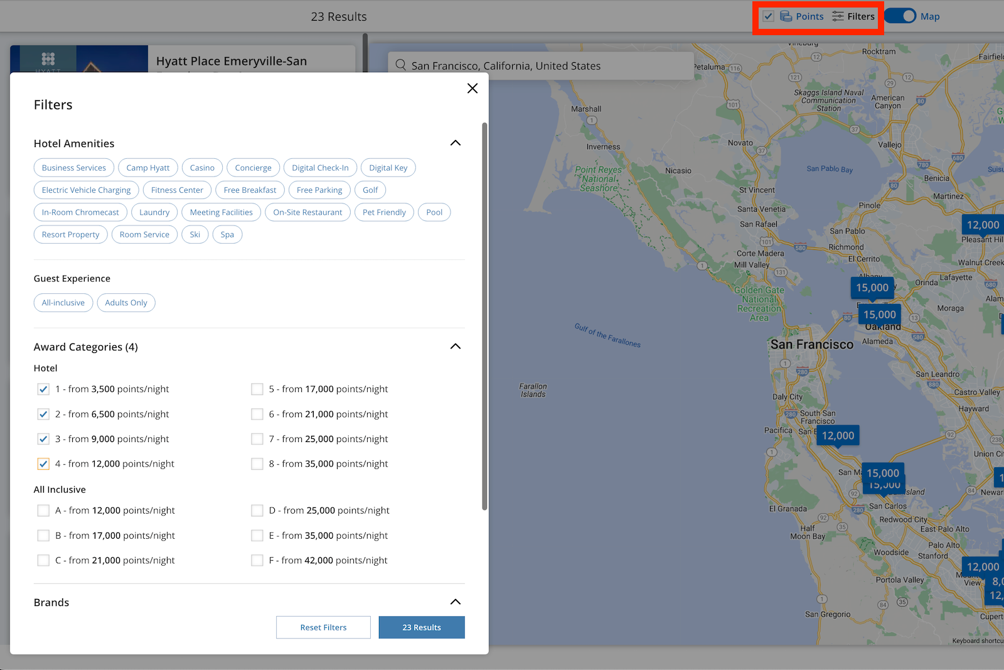Uncheck the Points visibility checkbox
The image size is (1004, 670).
click(768, 16)
